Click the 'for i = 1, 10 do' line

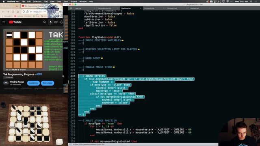coord(102,127)
